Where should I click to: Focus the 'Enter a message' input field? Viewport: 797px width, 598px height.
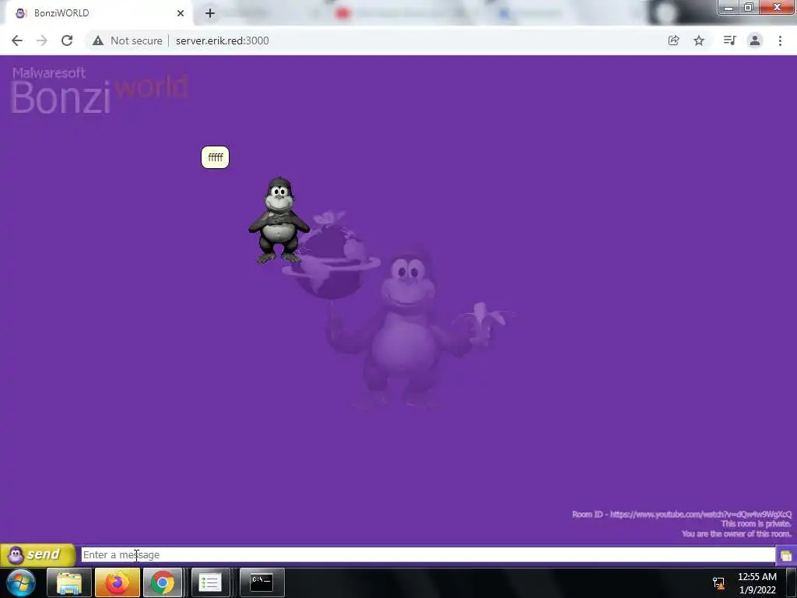click(428, 554)
